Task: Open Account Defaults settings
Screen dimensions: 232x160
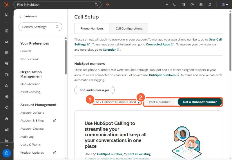Action: (x=32, y=113)
